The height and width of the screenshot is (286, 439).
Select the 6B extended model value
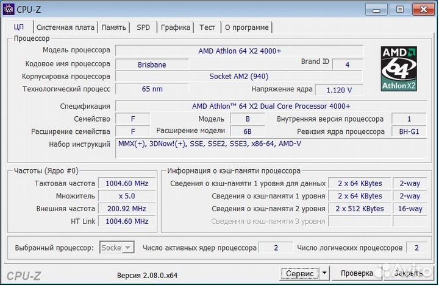click(x=247, y=131)
